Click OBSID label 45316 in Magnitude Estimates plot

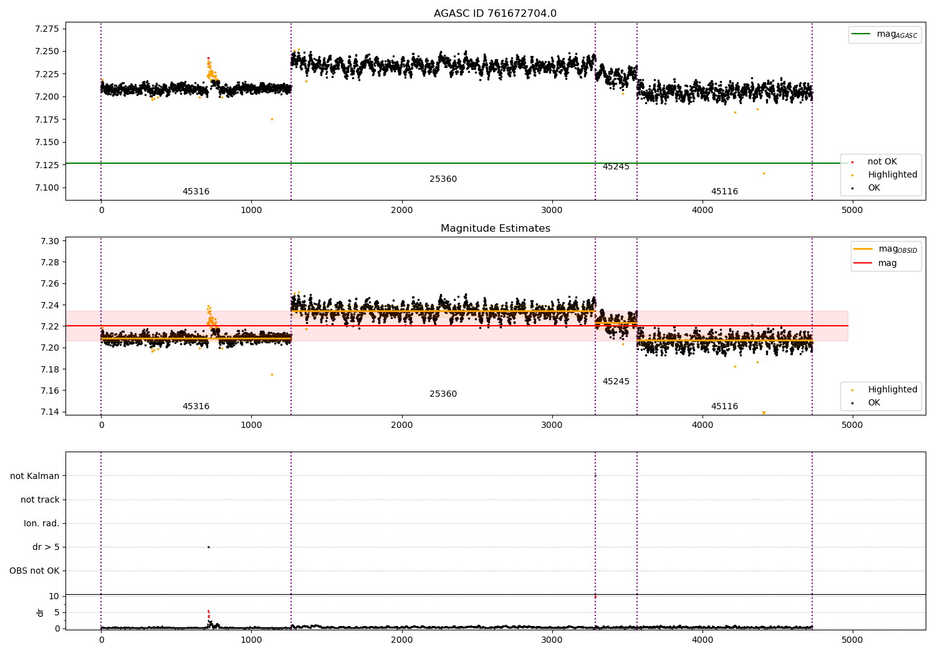[x=196, y=407]
